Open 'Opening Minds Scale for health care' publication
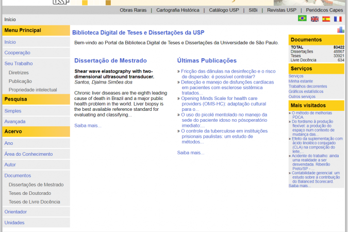Screen dimensions: 348x232 pyautogui.click(x=223, y=104)
